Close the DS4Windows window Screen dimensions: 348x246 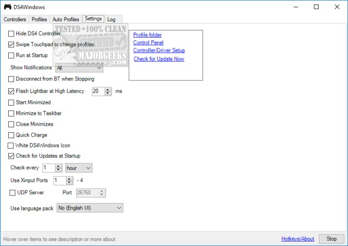tap(337, 7)
